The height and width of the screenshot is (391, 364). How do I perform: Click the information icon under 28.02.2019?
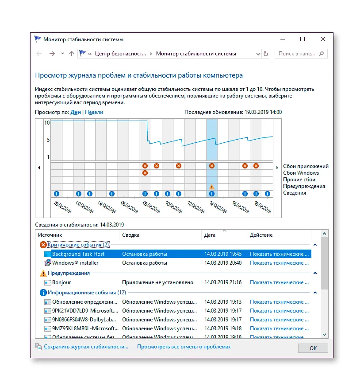pos(57,194)
